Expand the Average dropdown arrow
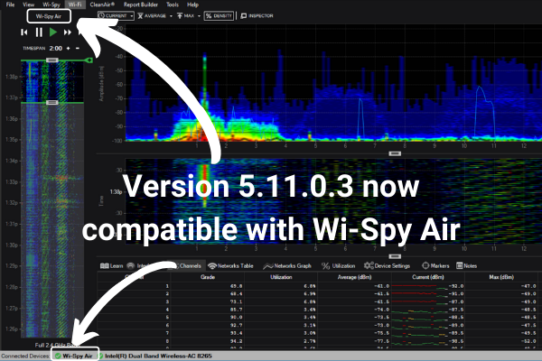 [171, 16]
